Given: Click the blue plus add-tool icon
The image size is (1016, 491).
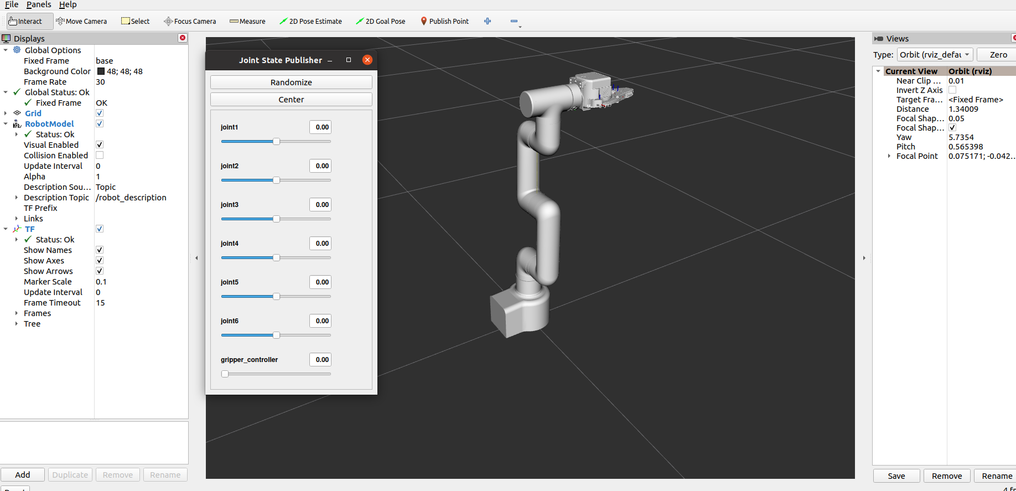Looking at the screenshot, I should 488,22.
